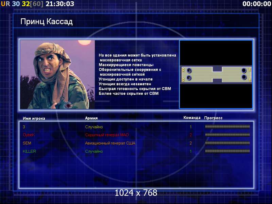The image size is (272, 204).
Task: Click the progress bar for player CybeK
Action: pyautogui.click(x=227, y=135)
